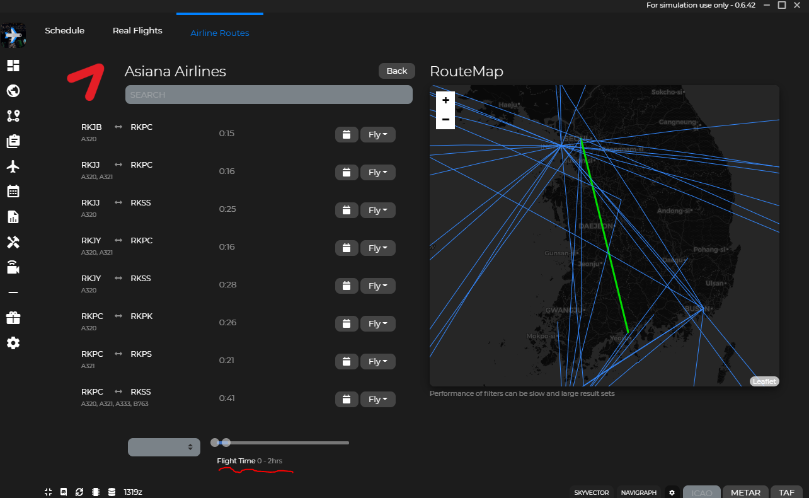Expand Fly dropdown for RKJJ to RKPC
Image resolution: width=809 pixels, height=498 pixels.
click(378, 172)
